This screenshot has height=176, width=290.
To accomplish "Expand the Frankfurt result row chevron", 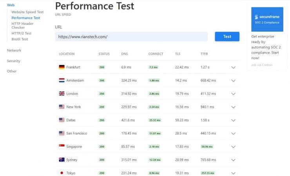I will [234, 67].
